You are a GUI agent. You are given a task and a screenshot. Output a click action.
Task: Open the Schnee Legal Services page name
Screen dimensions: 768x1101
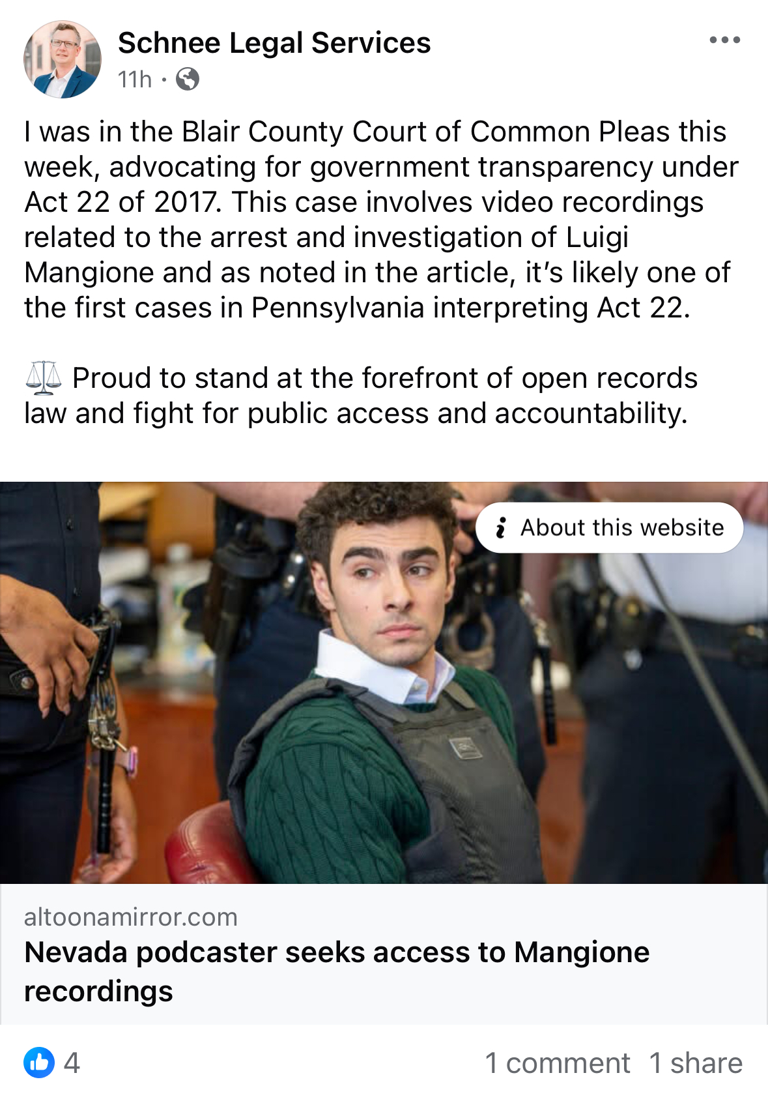[274, 43]
